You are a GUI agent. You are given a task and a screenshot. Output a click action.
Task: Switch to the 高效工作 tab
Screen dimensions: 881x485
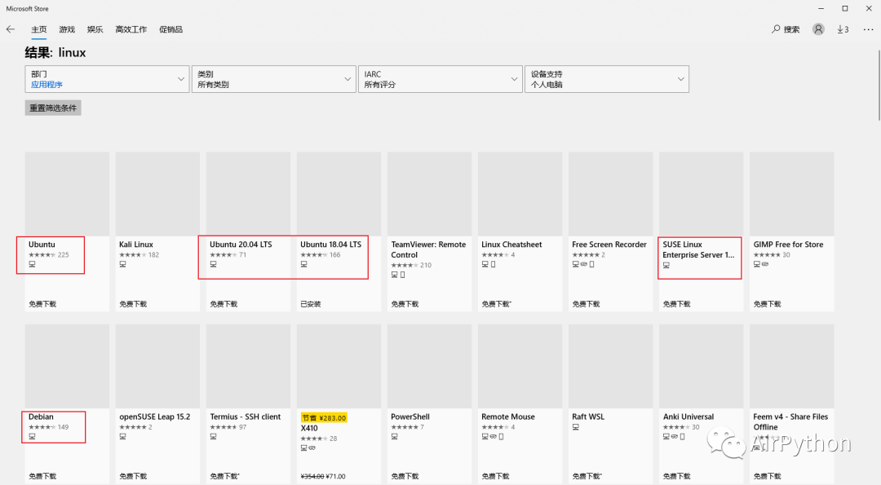coord(131,29)
